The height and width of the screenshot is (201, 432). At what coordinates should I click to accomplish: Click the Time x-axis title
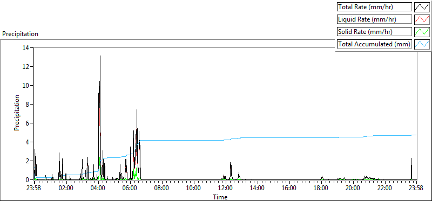(220, 197)
